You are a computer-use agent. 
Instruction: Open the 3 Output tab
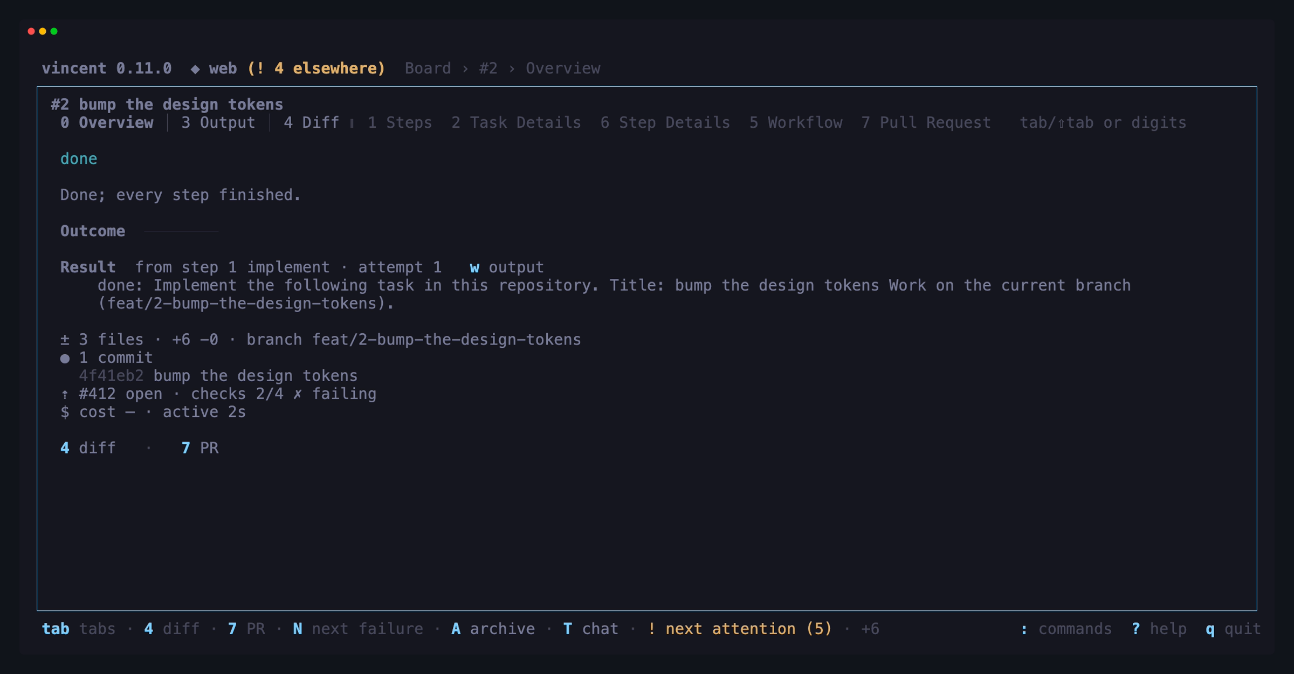[x=218, y=122]
